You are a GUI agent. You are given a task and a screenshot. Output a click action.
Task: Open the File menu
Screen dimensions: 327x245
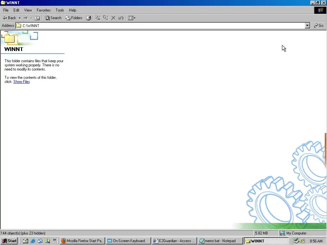[6, 10]
